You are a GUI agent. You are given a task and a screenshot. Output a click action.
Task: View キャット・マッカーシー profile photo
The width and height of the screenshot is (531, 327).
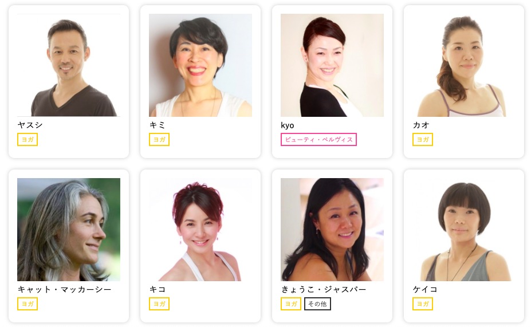(69, 230)
